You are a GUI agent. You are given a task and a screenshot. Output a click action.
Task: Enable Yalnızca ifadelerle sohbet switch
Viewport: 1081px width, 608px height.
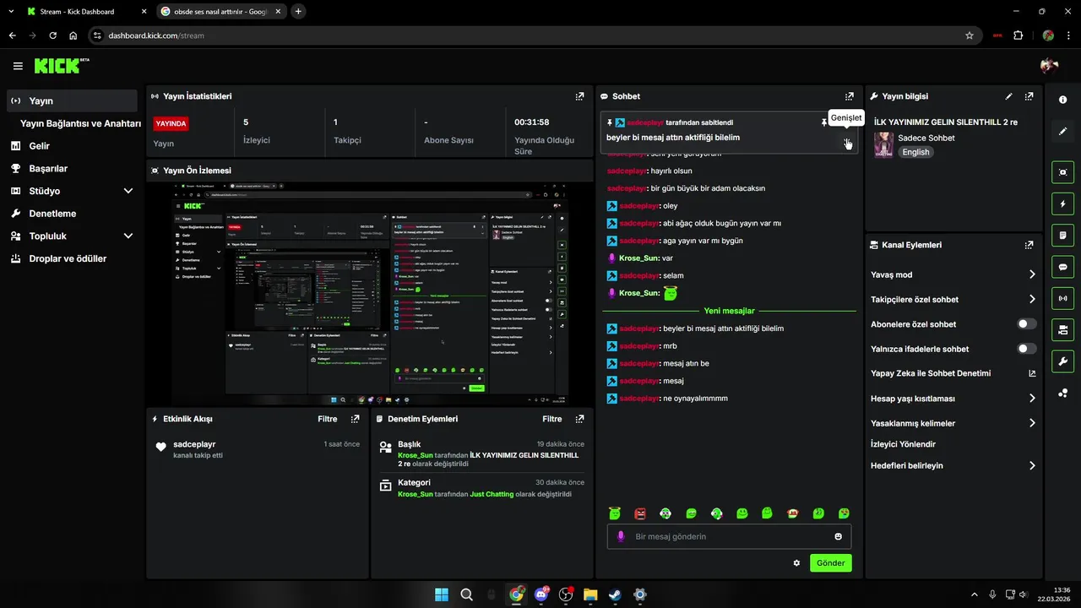pos(1027,349)
